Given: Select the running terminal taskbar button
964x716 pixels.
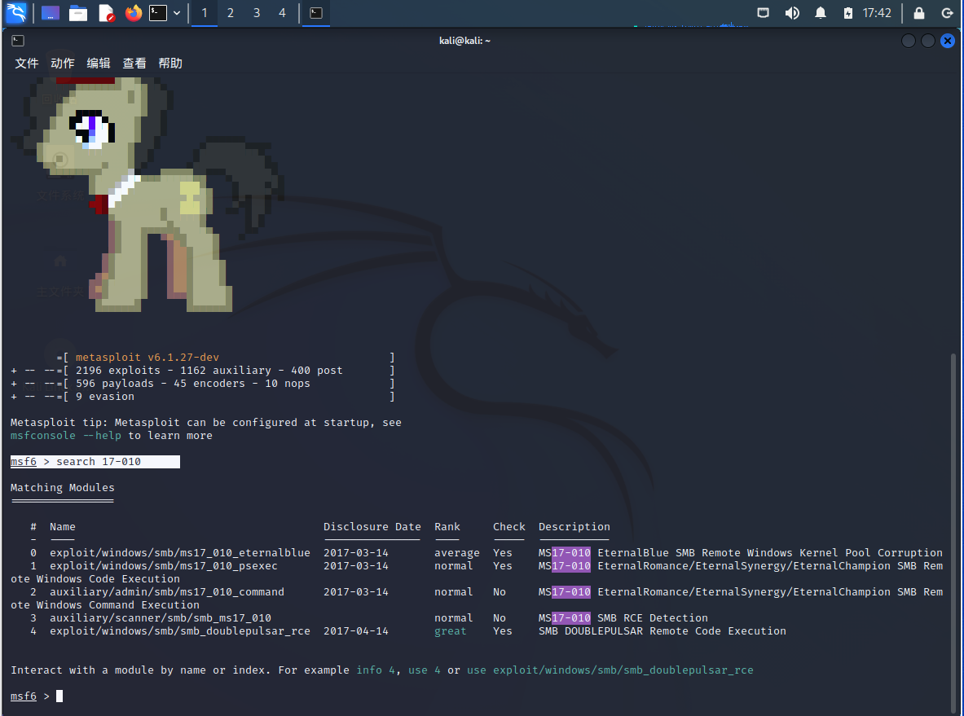Looking at the screenshot, I should [x=316, y=13].
